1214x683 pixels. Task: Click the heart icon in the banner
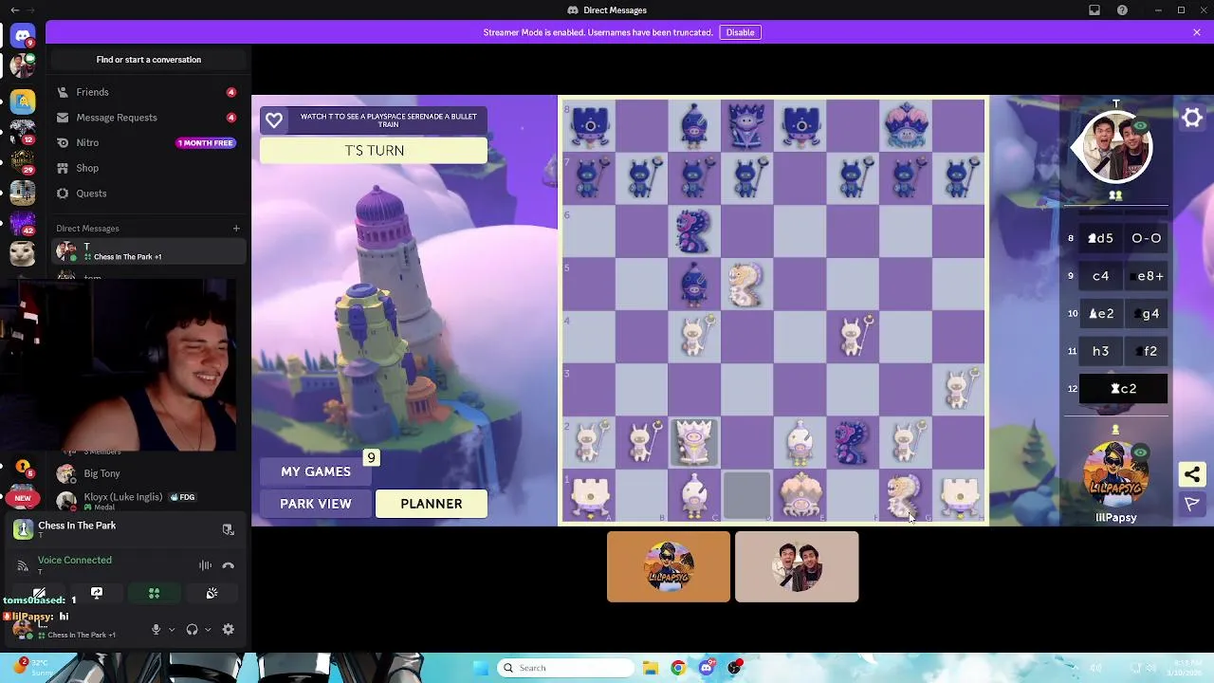coord(274,120)
